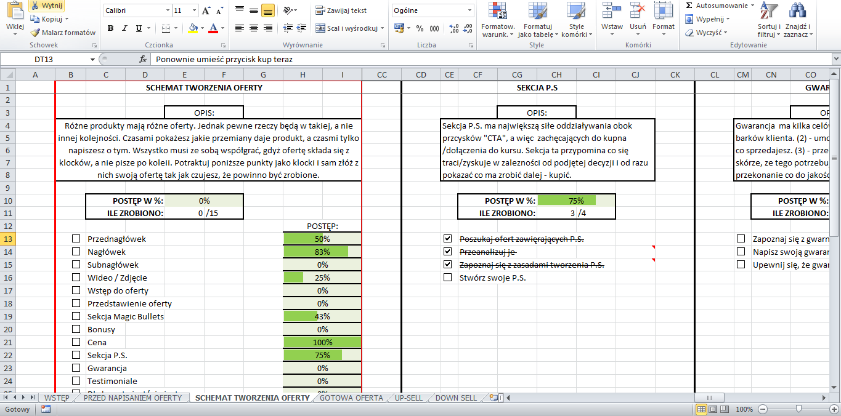Uncheck the Przeanalizuj je checkbox
841x416 pixels.
click(x=447, y=252)
